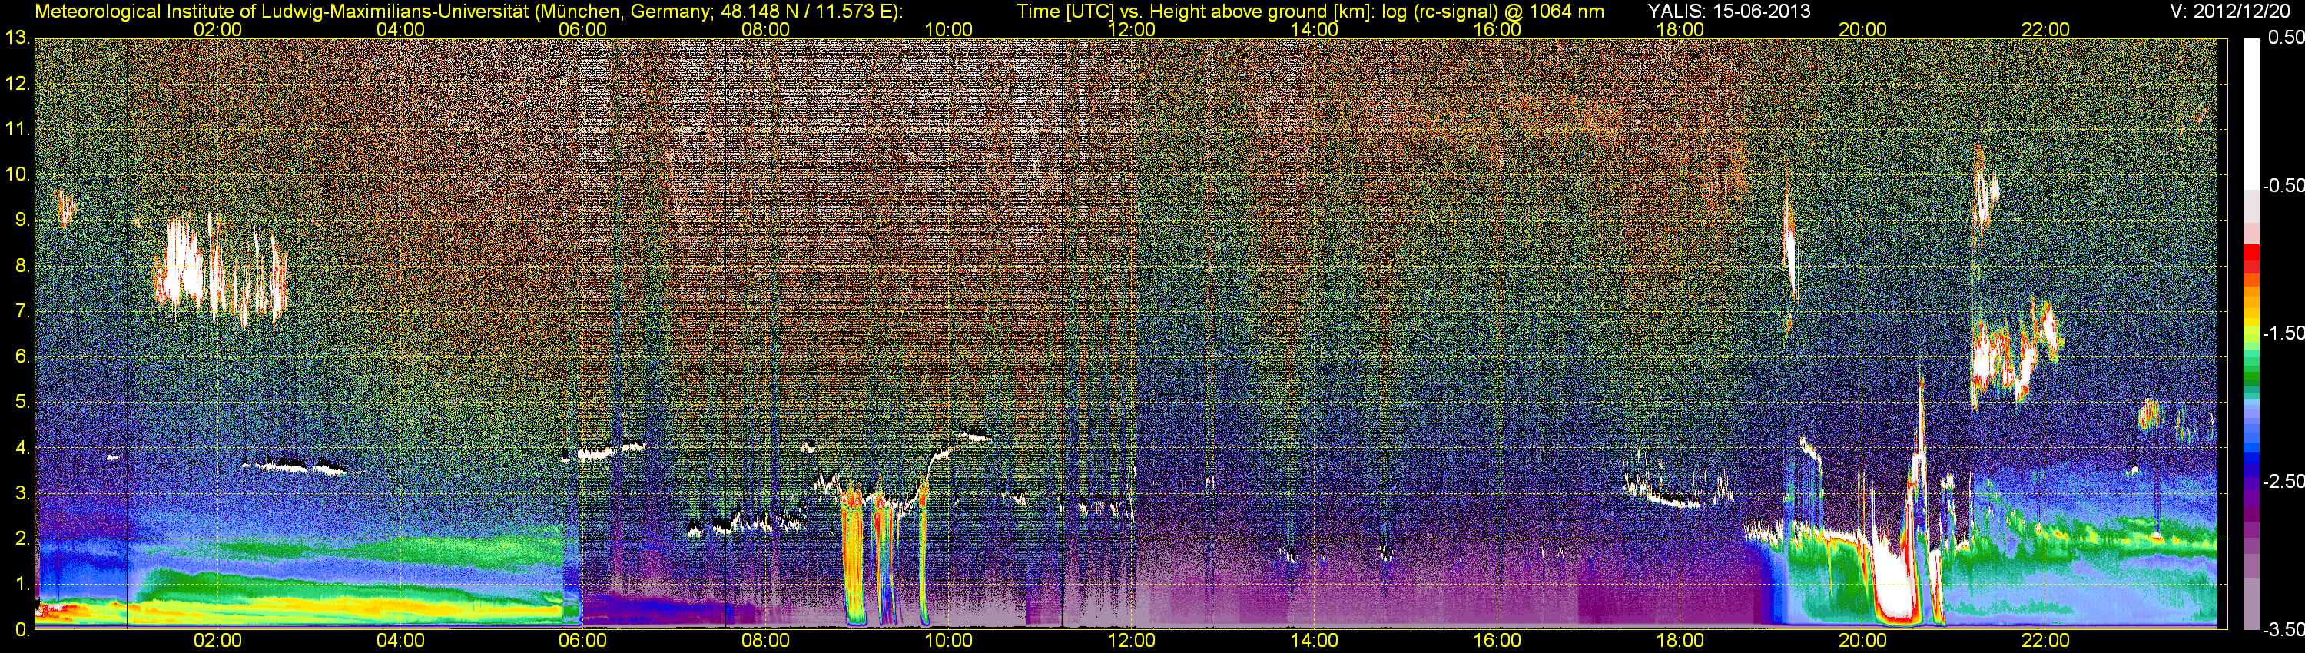Image resolution: width=2305 pixels, height=653 pixels.
Task: Click the 20:00 label on bottom time axis
Action: (1863, 641)
